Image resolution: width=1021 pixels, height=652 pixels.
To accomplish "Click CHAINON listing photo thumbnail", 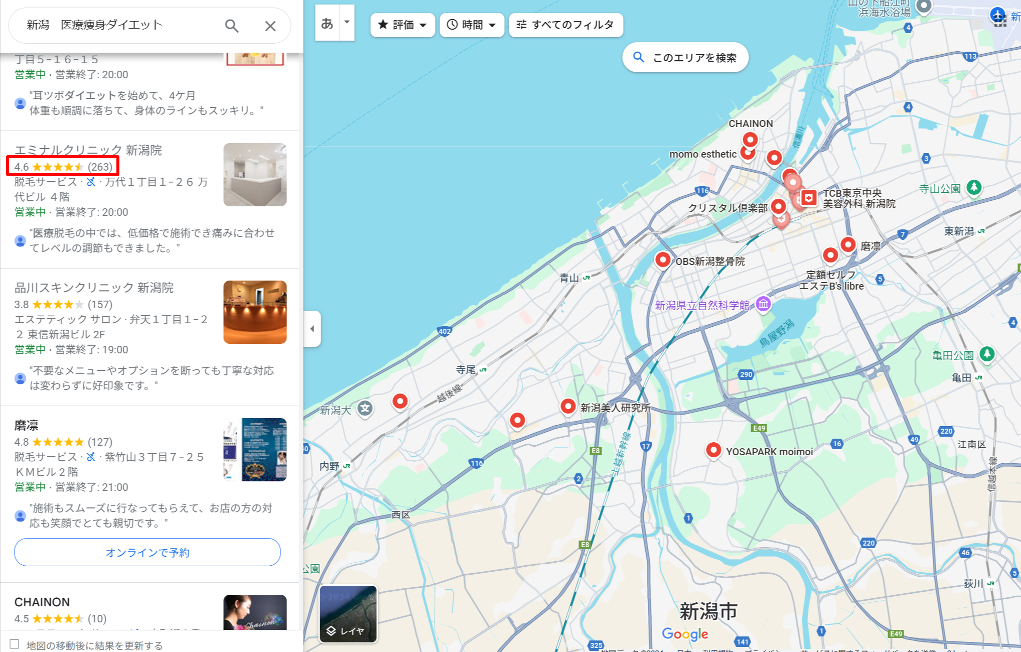I will (x=255, y=612).
